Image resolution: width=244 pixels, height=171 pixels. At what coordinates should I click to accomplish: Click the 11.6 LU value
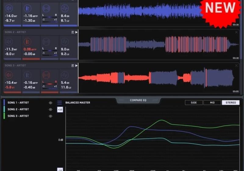pos(66,87)
